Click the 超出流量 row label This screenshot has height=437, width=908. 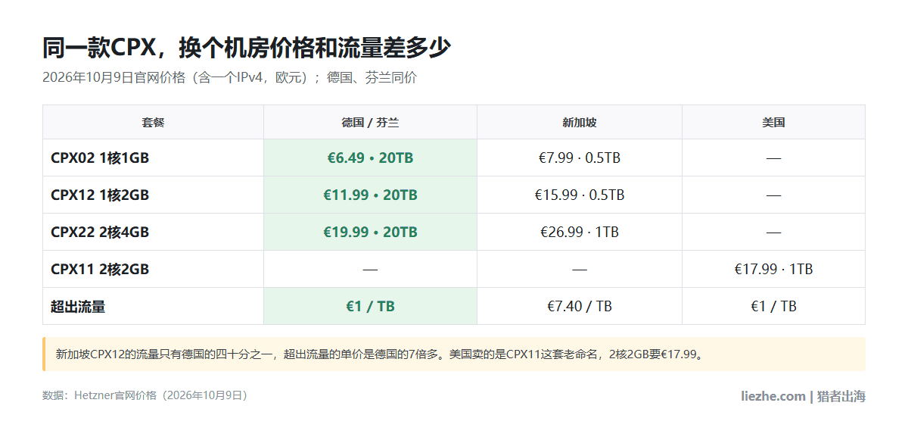click(x=78, y=307)
